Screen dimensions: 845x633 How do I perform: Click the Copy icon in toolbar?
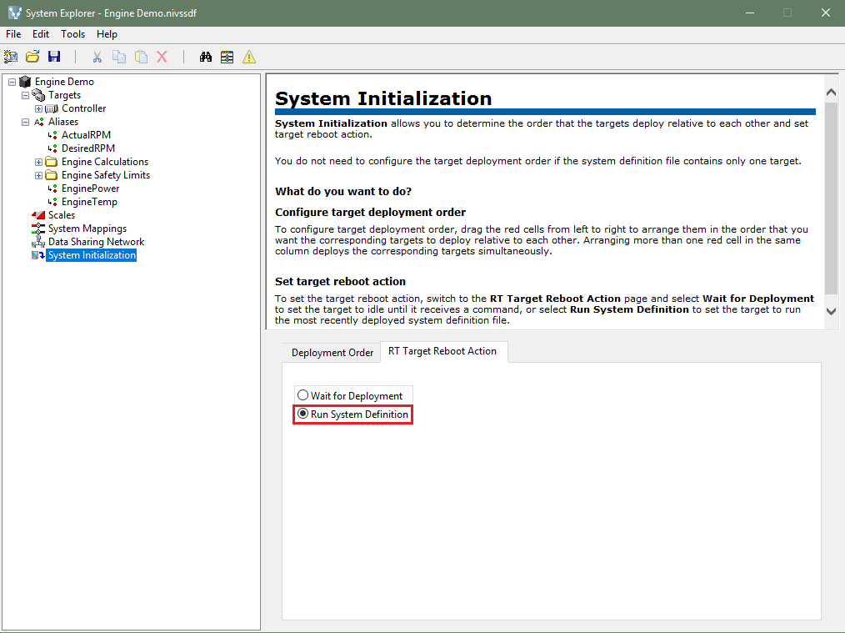coord(119,57)
